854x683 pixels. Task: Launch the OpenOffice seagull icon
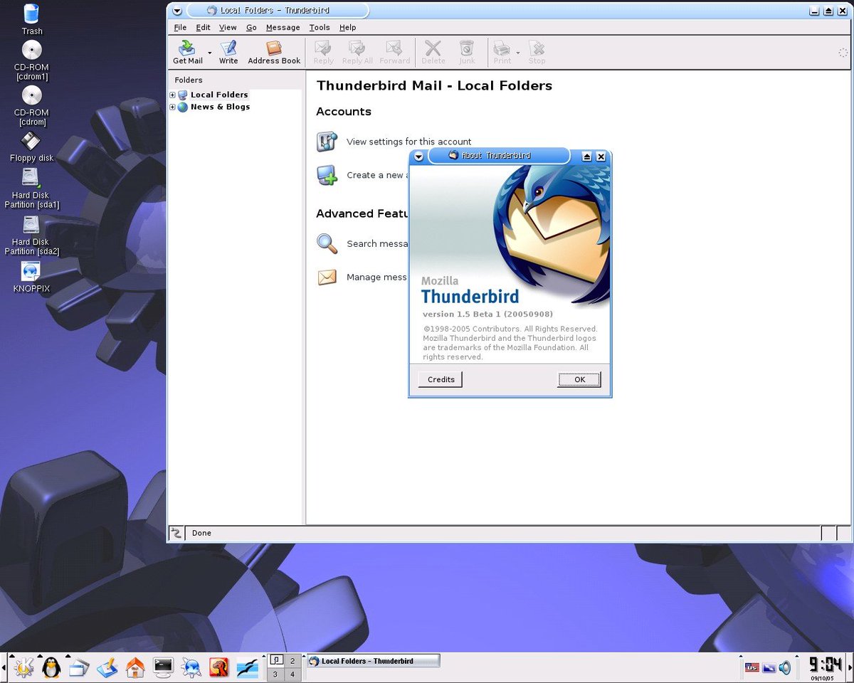246,667
